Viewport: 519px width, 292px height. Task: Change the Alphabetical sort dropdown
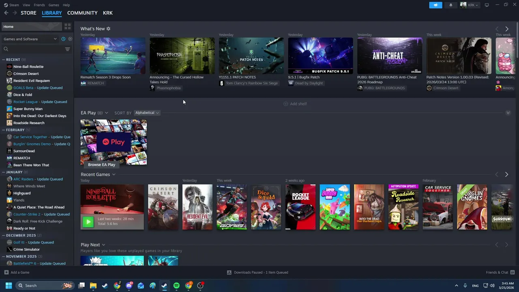pyautogui.click(x=147, y=113)
